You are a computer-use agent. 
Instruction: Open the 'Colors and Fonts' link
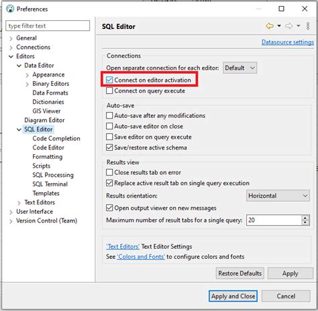point(141,257)
